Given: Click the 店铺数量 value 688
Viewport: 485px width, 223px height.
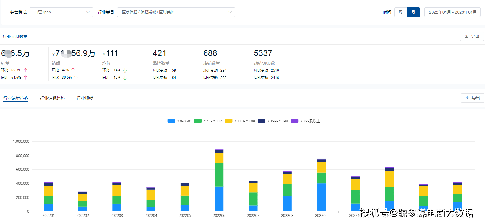Looking at the screenshot, I should click(x=210, y=53).
